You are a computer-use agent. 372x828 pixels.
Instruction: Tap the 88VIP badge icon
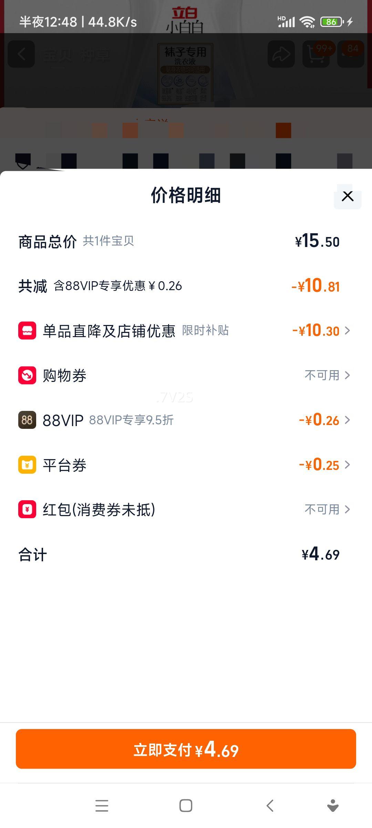[x=27, y=420]
